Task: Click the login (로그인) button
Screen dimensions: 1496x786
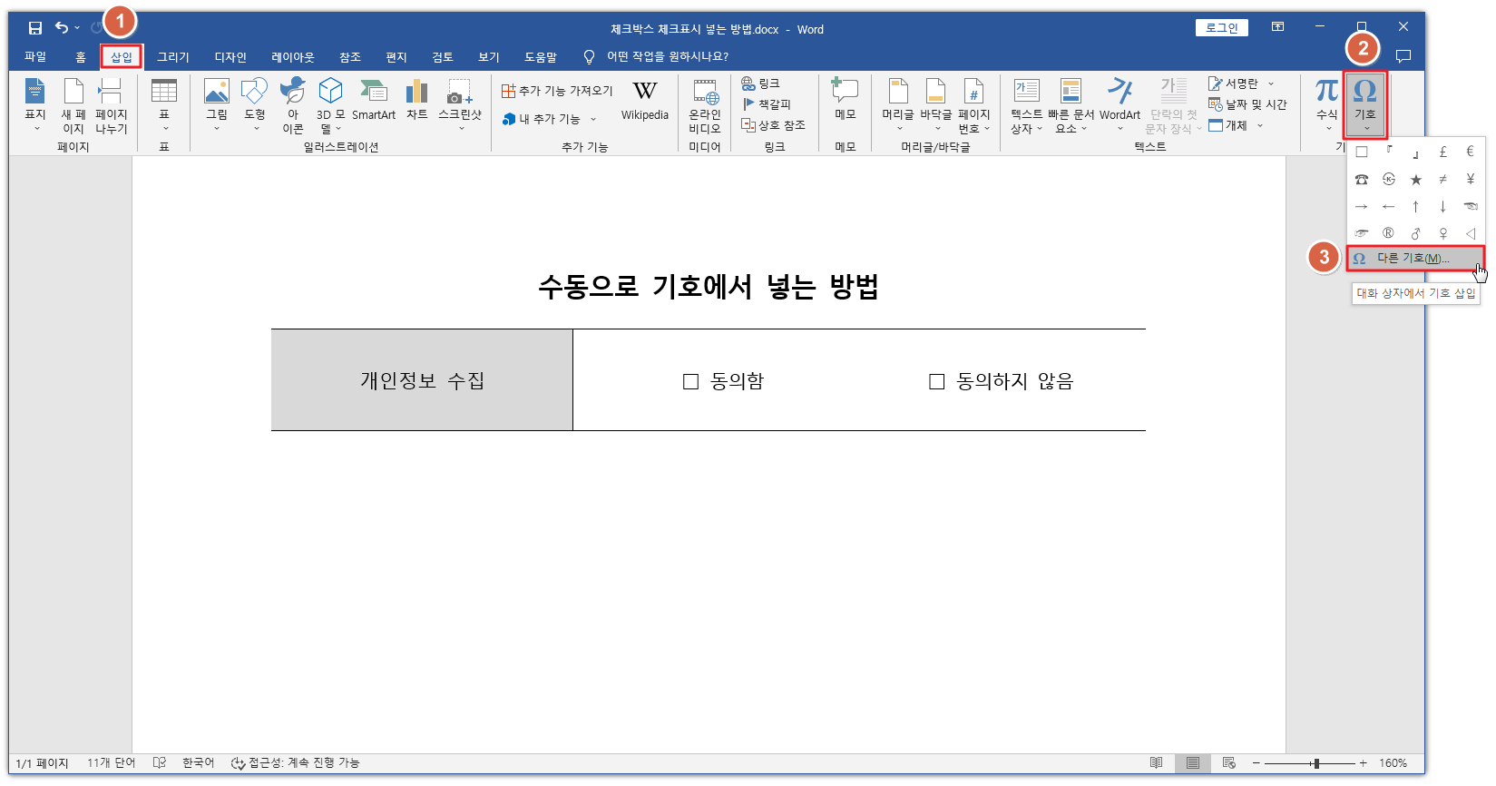Action: [x=1222, y=28]
